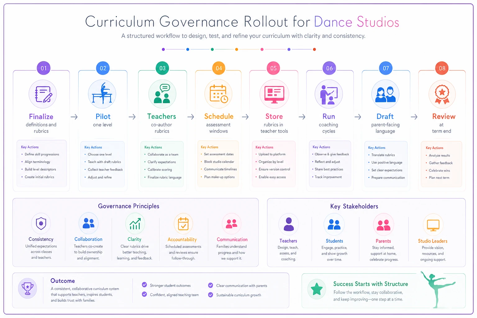The height and width of the screenshot is (318, 477).
Task: Select the Run coaching presenter icon
Action: [329, 94]
